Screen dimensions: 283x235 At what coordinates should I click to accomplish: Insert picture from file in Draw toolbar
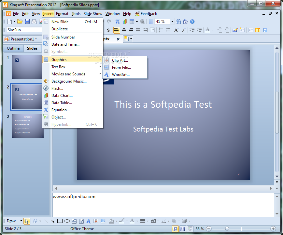103,221
